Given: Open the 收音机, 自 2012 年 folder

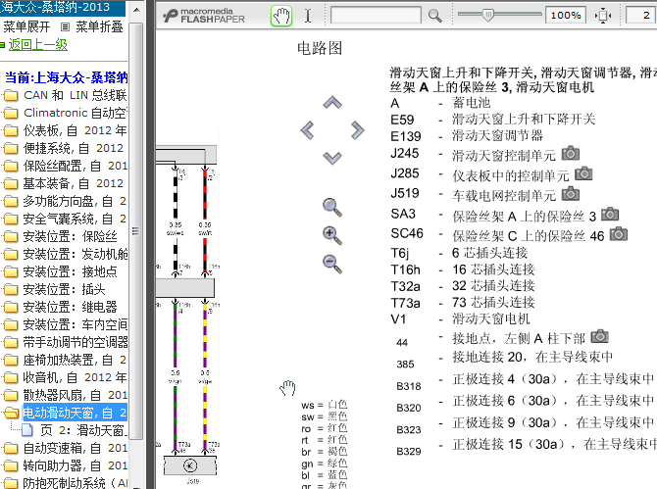Looking at the screenshot, I should click(x=65, y=377).
